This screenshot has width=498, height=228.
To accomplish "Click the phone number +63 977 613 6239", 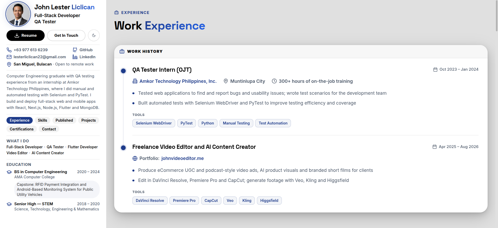I will pos(31,50).
